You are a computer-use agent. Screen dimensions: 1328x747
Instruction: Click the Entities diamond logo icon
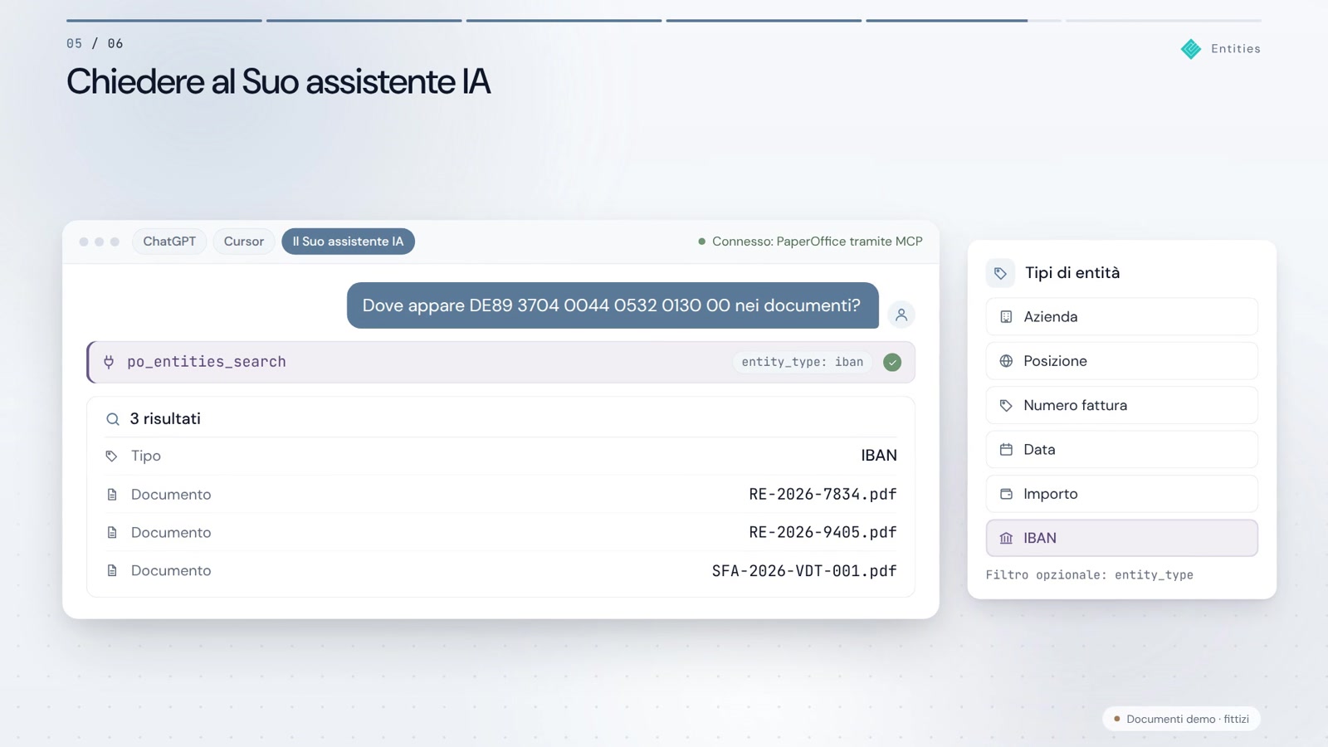1191,49
